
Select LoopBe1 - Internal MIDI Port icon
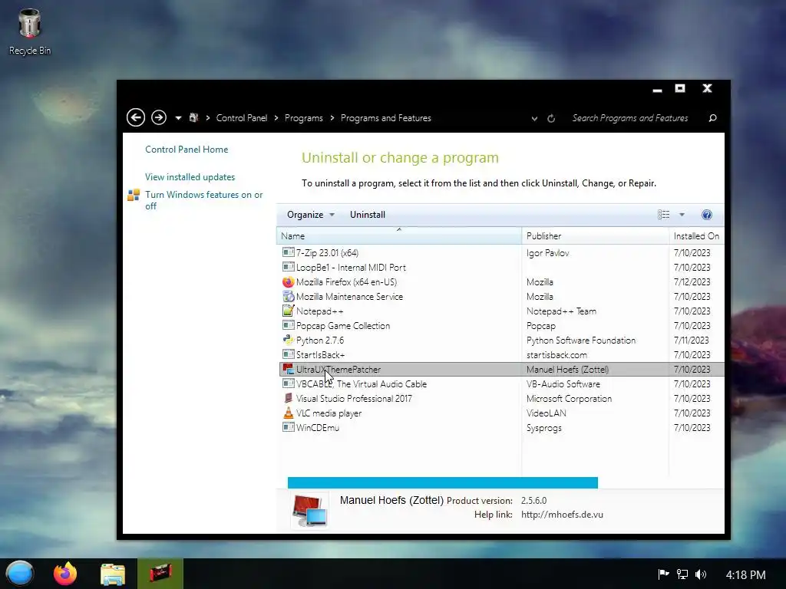pyautogui.click(x=289, y=267)
